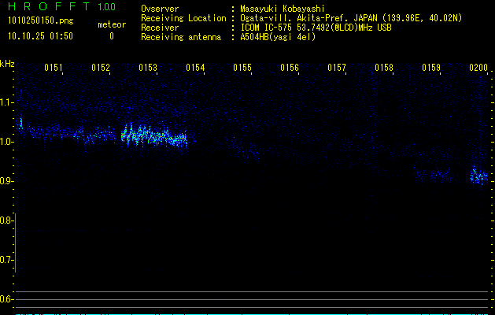Click the 0154 time marker
The height and width of the screenshot is (315, 495).
click(x=195, y=68)
